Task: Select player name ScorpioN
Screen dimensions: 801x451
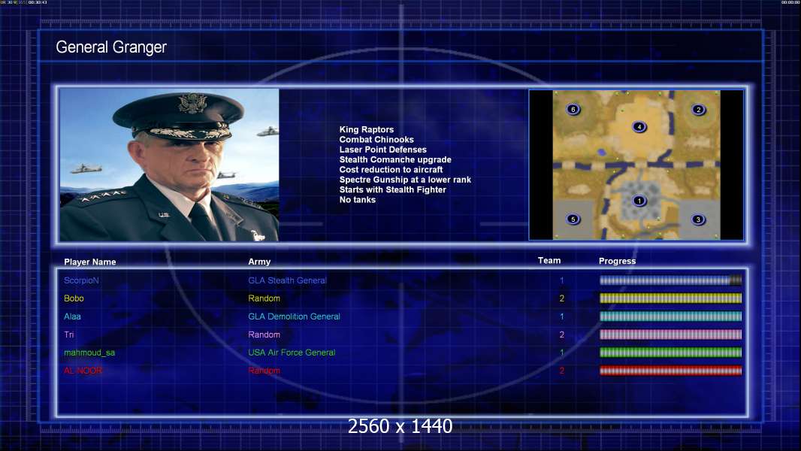Action: point(81,280)
